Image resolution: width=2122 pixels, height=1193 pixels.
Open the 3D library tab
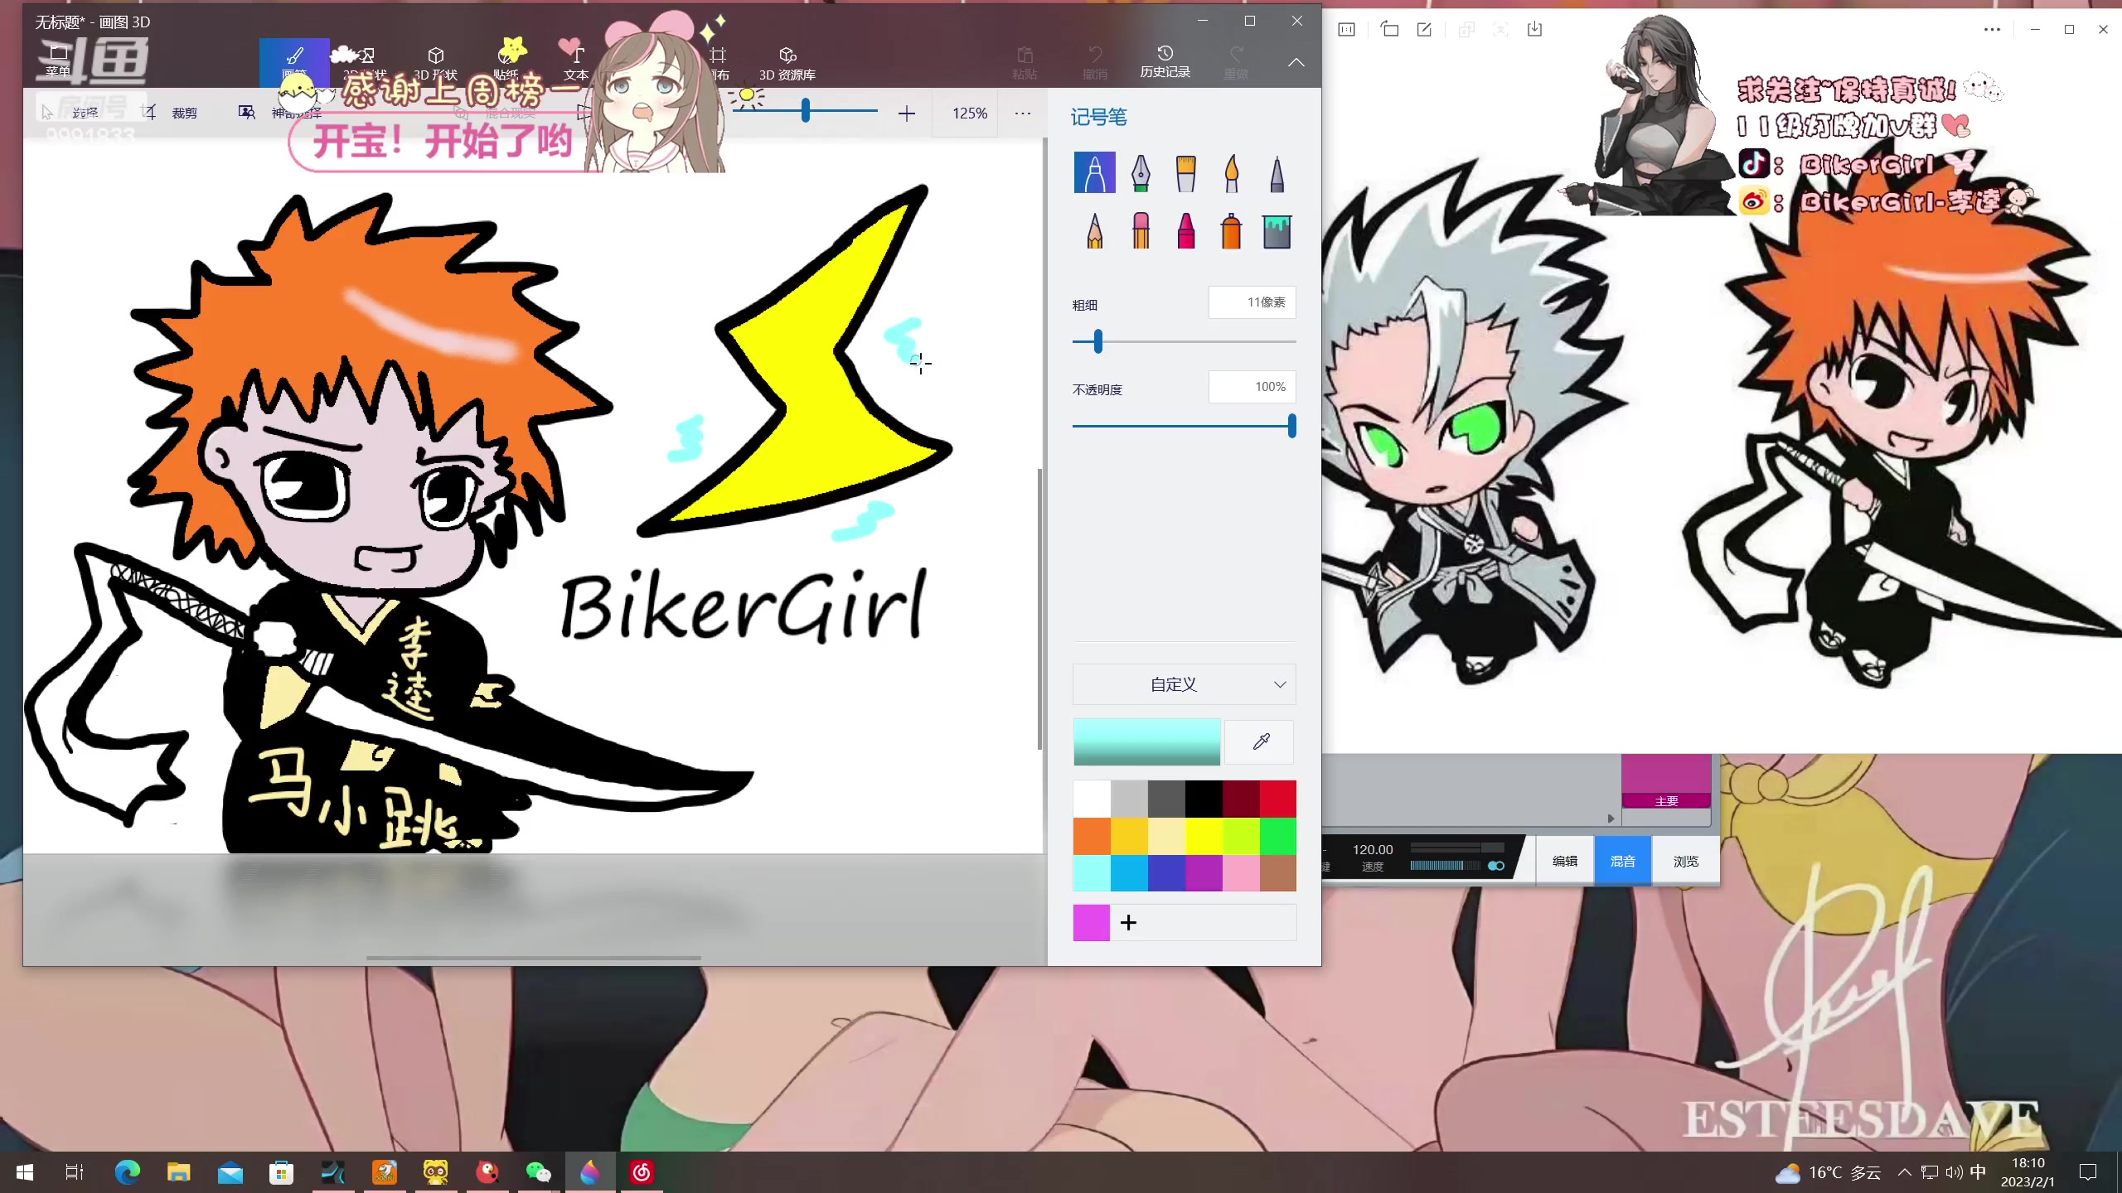(787, 62)
